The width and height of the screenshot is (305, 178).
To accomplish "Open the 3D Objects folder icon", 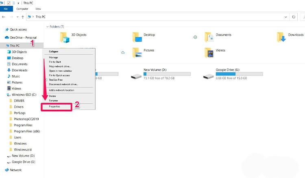I will (65, 37).
